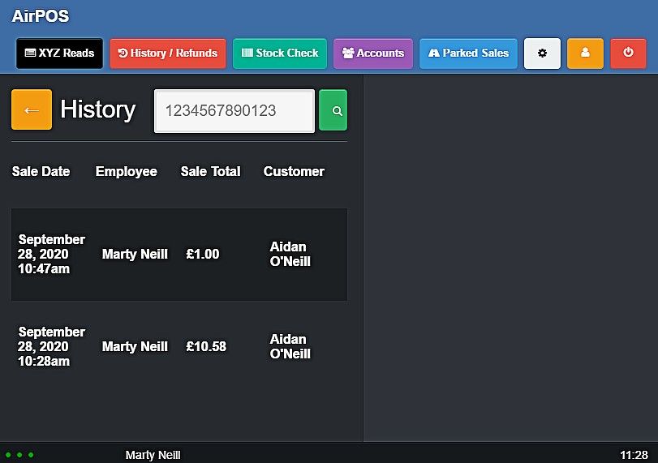The width and height of the screenshot is (658, 463).
Task: Click Aidan O'Neill in the £10.58 row
Action: point(290,346)
